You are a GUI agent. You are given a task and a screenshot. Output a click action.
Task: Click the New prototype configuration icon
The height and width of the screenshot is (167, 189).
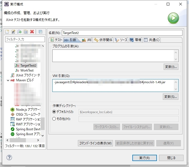point(13,32)
